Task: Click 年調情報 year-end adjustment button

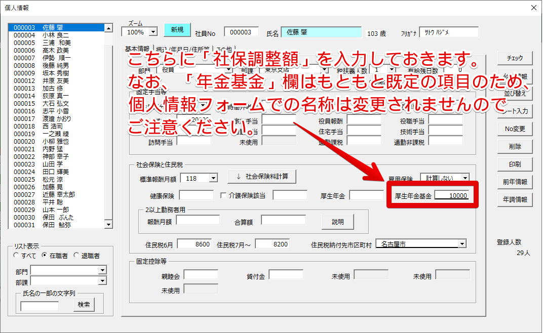Action: 515,200
